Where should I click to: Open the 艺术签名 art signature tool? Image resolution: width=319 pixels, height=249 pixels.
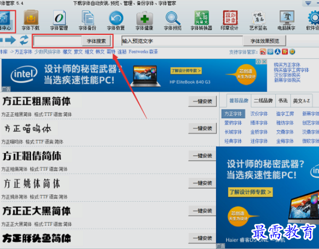pyautogui.click(x=258, y=20)
